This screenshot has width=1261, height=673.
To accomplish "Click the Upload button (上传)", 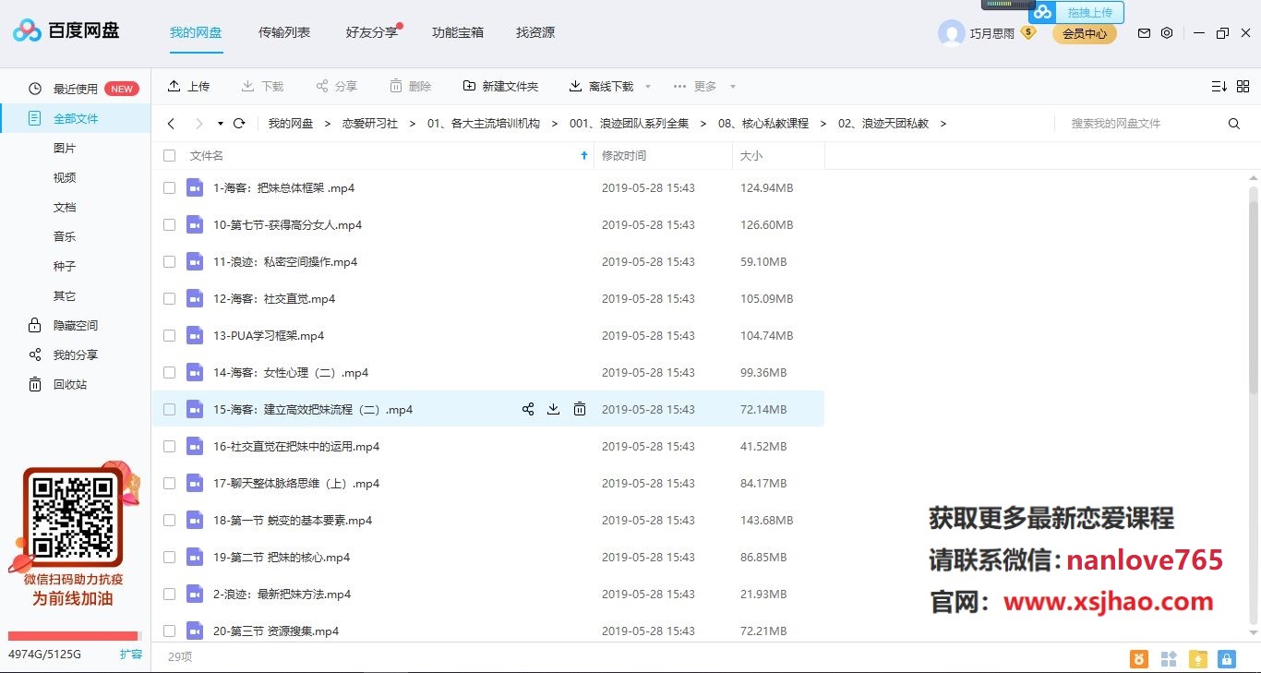I will [x=188, y=87].
